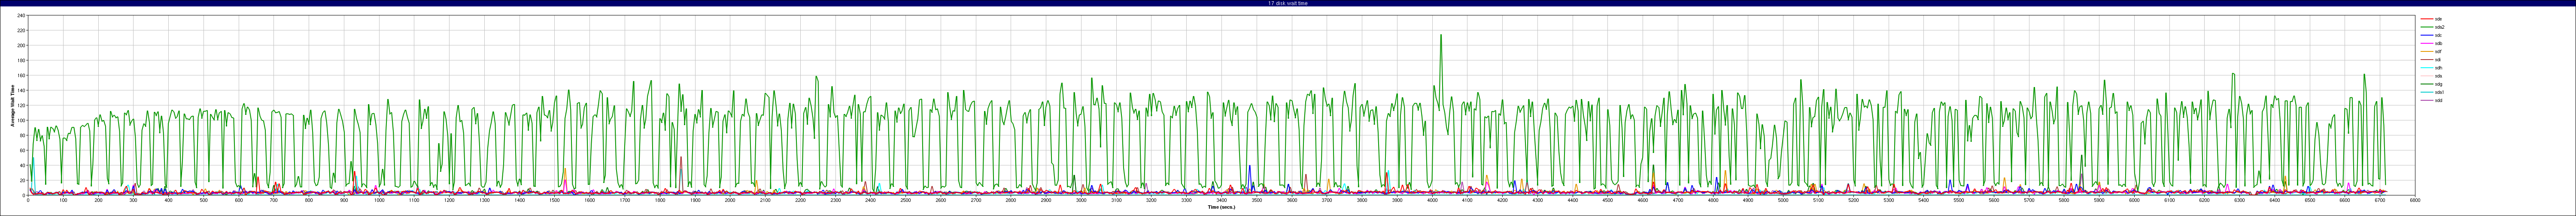Click the '200' y-axis tick label
The width and height of the screenshot is (2576, 216).
click(21, 46)
